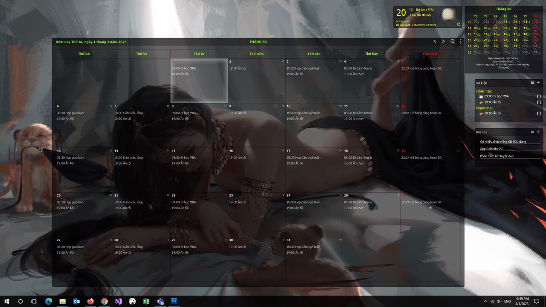
Task: Launch Microsoft Edge from taskbar
Action: tap(49, 301)
